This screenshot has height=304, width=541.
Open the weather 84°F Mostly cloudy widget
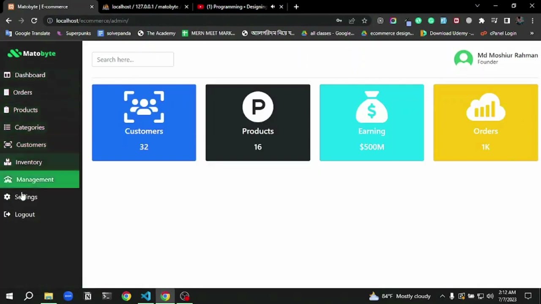pyautogui.click(x=400, y=296)
